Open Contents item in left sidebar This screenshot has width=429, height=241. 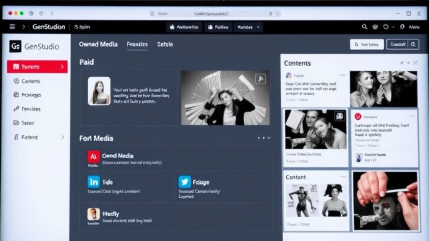[31, 81]
